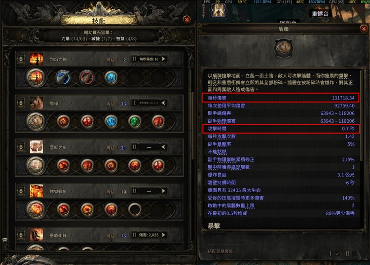Click the buff icon near the FPS overlay

click(x=218, y=10)
